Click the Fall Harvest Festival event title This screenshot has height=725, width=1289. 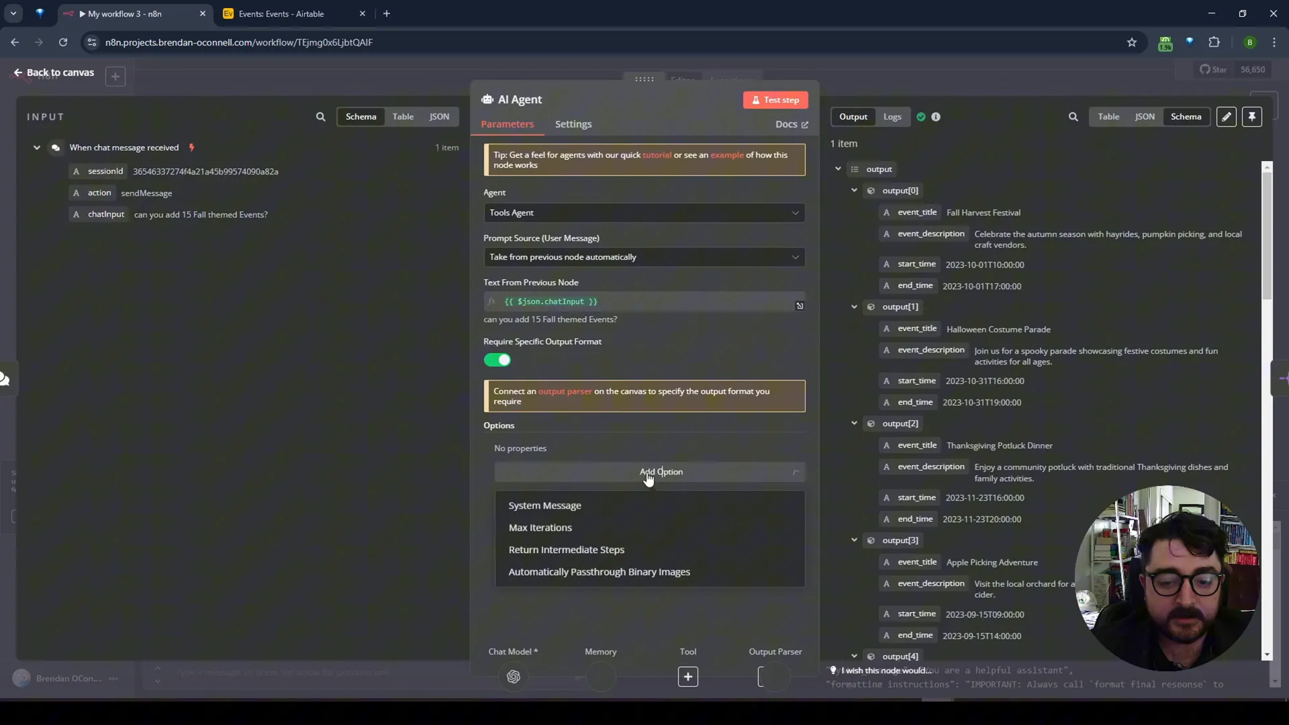click(x=983, y=213)
